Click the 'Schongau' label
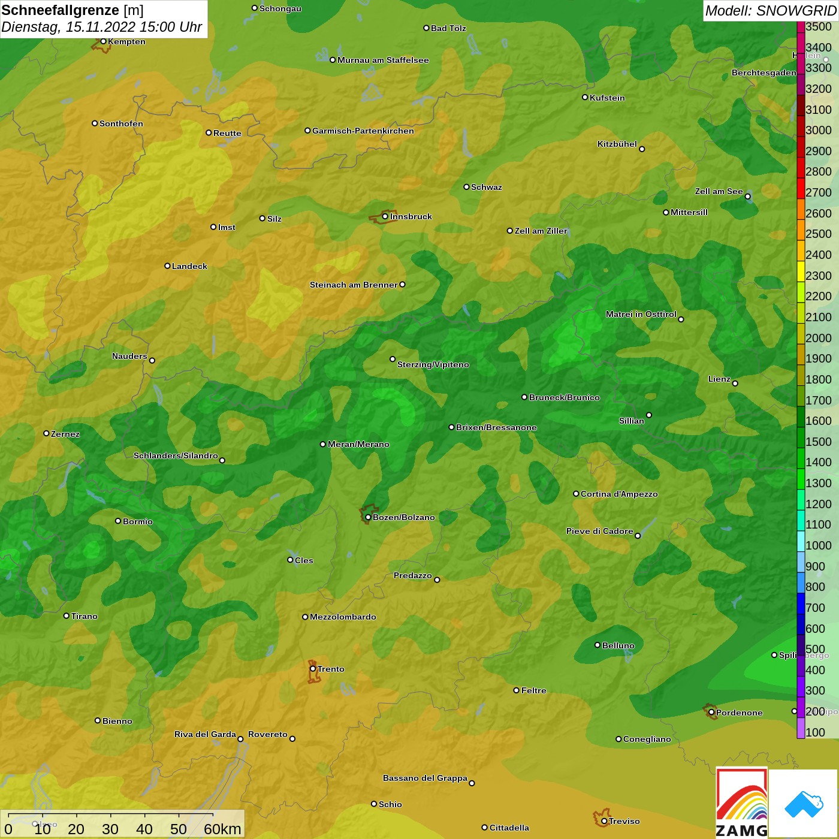The width and height of the screenshot is (839, 839). click(x=280, y=8)
